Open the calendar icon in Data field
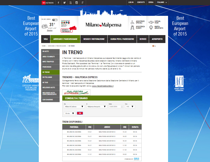The image size is (210, 162). [122, 107]
